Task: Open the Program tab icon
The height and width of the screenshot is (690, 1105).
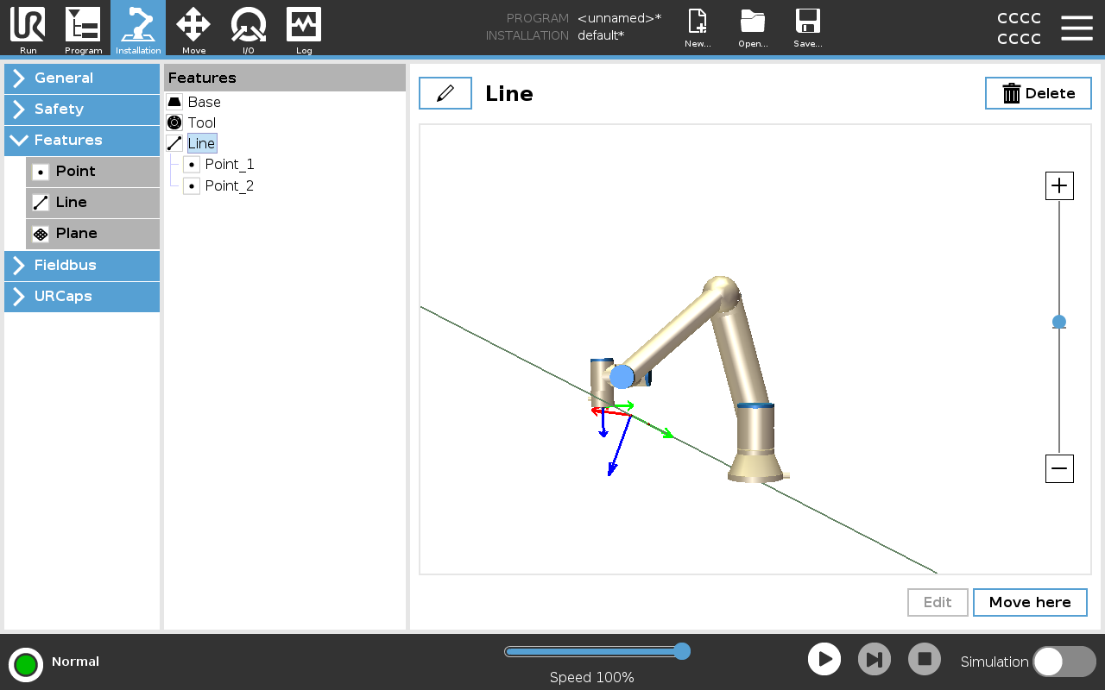Action: click(83, 28)
